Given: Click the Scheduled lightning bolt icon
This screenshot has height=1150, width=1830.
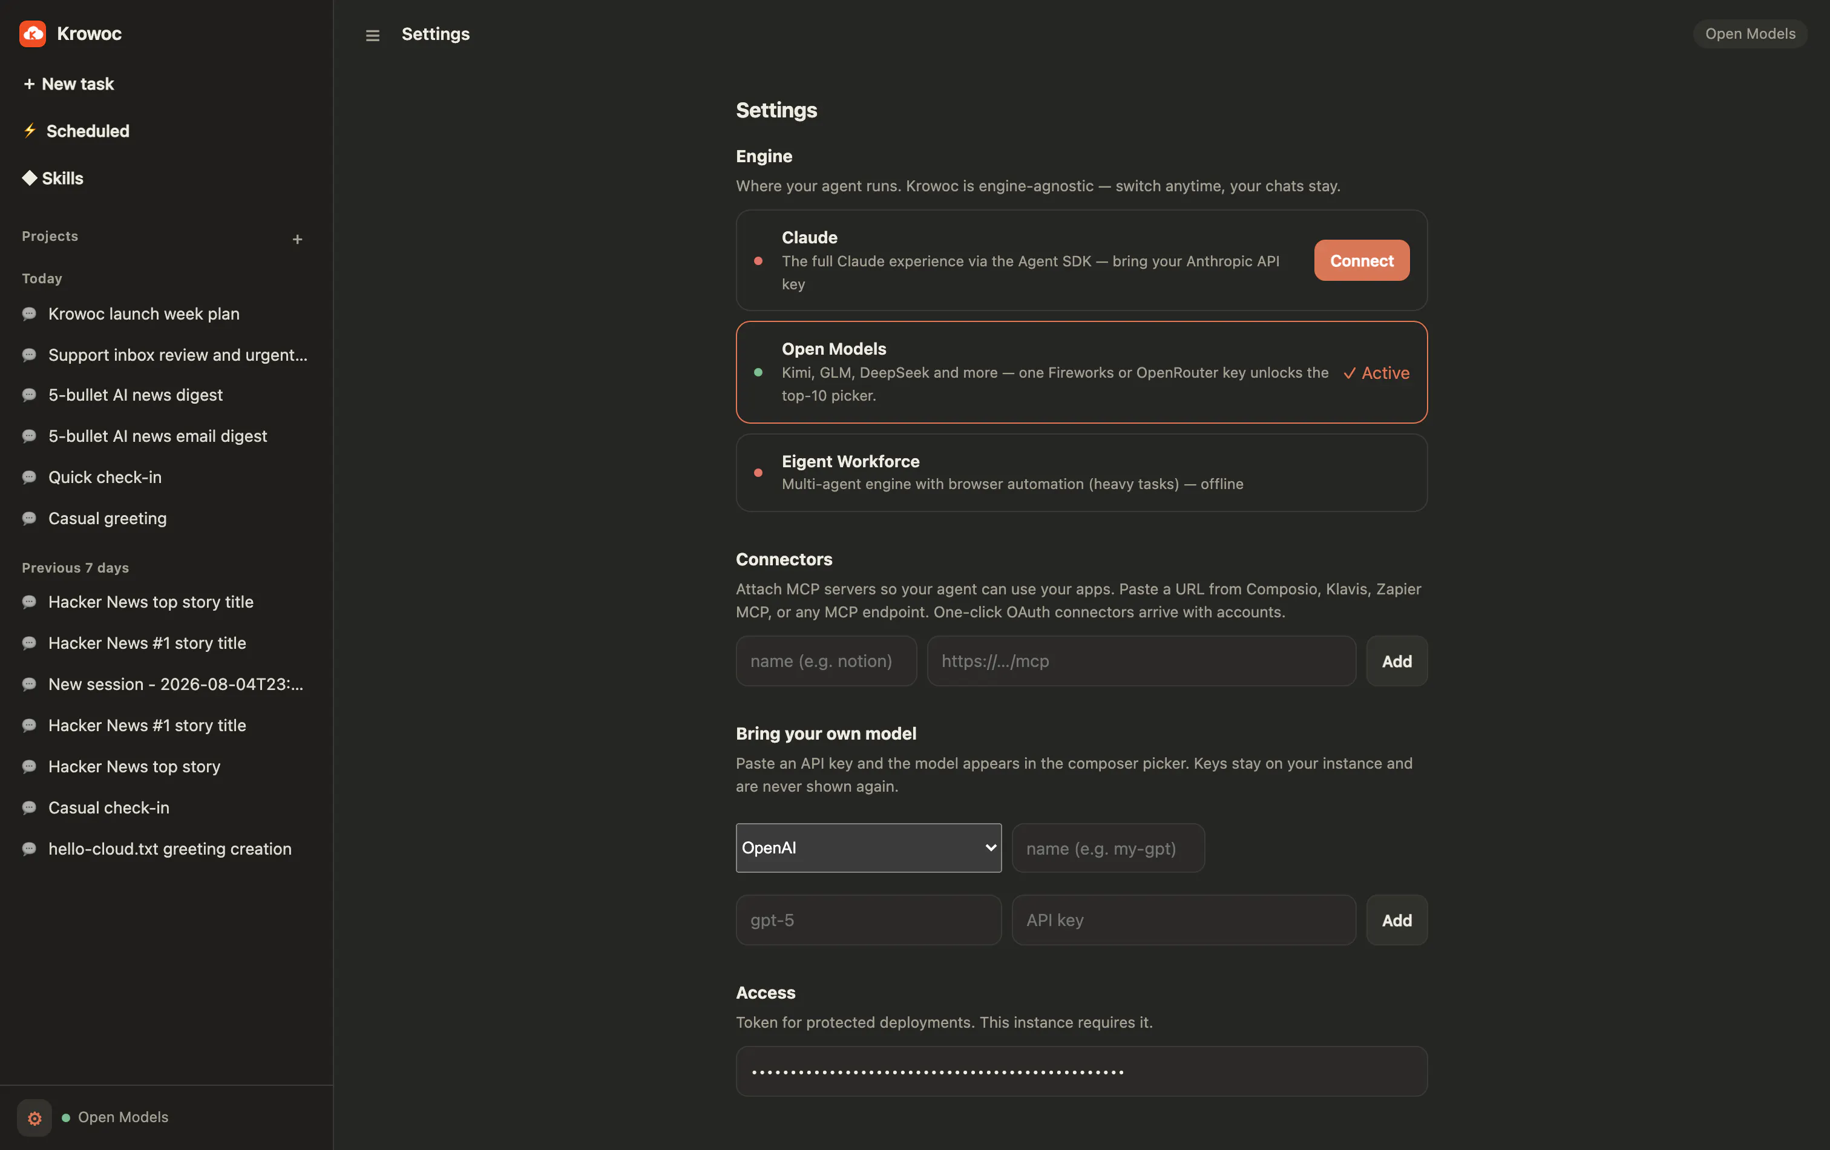Looking at the screenshot, I should (x=30, y=131).
